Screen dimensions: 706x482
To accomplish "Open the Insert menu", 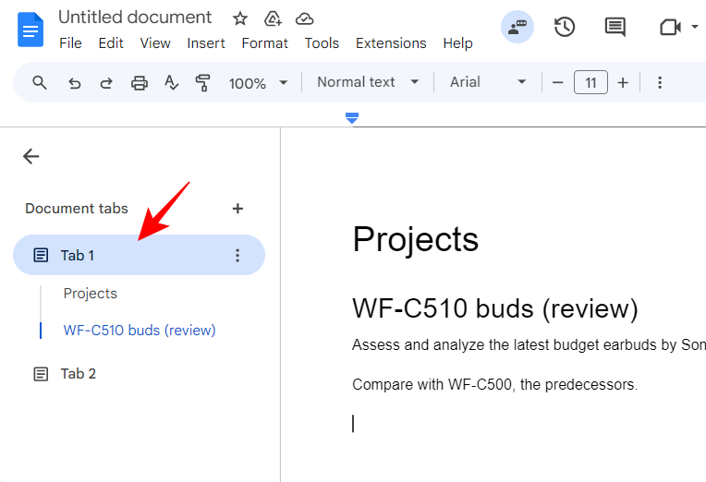I will point(206,43).
